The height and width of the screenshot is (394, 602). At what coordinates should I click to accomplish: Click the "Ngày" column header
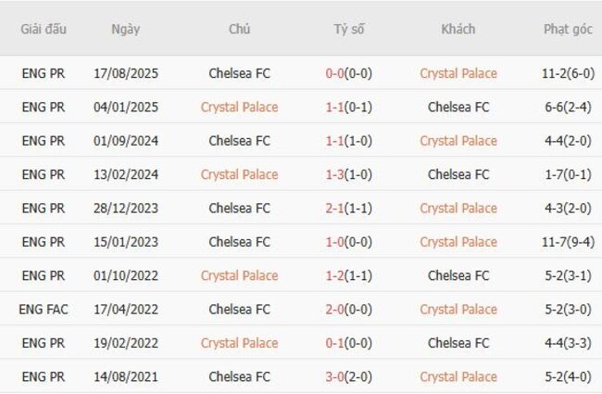point(125,29)
